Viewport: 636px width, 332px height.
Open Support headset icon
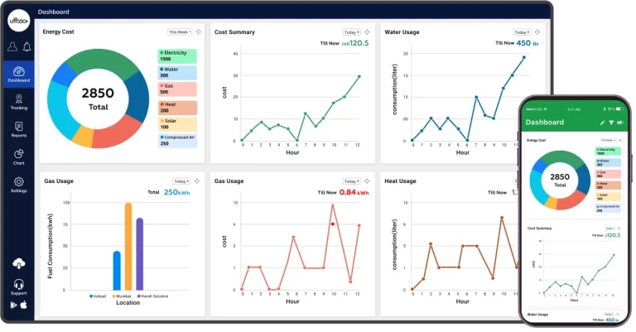[x=18, y=286]
